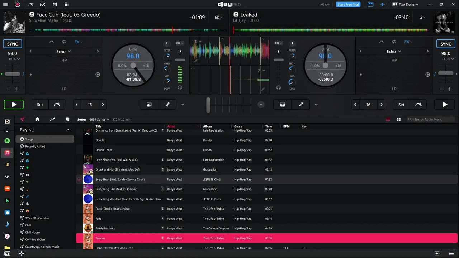Toggle headphone cue on right deck

[279, 87]
